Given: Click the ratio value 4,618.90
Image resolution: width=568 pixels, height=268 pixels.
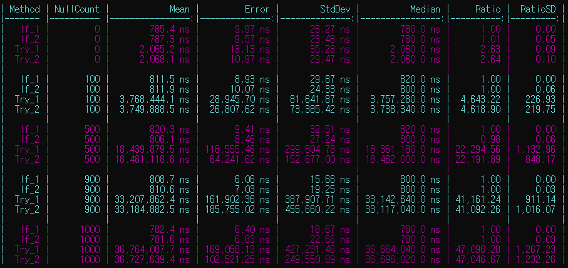Looking at the screenshot, I should [481, 110].
